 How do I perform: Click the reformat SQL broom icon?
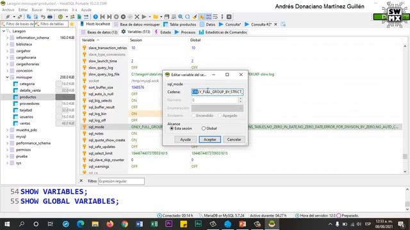coord(195,17)
